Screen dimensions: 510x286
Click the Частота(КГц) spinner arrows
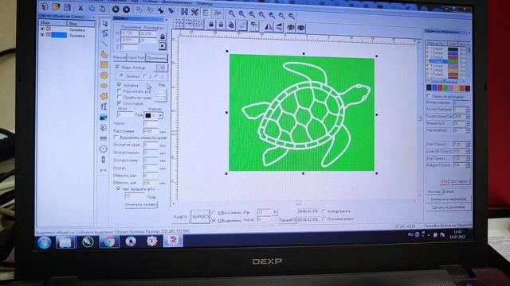tap(468, 130)
